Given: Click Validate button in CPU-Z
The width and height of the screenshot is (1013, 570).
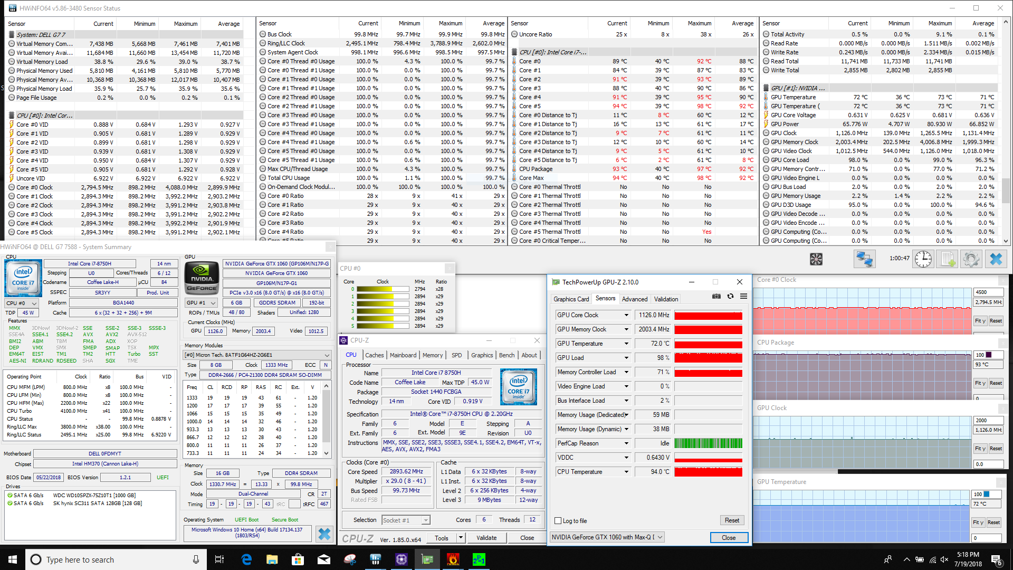Looking at the screenshot, I should click(x=486, y=538).
